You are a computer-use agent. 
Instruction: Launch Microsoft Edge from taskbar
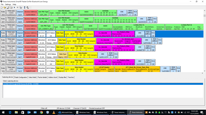pos(10,112)
